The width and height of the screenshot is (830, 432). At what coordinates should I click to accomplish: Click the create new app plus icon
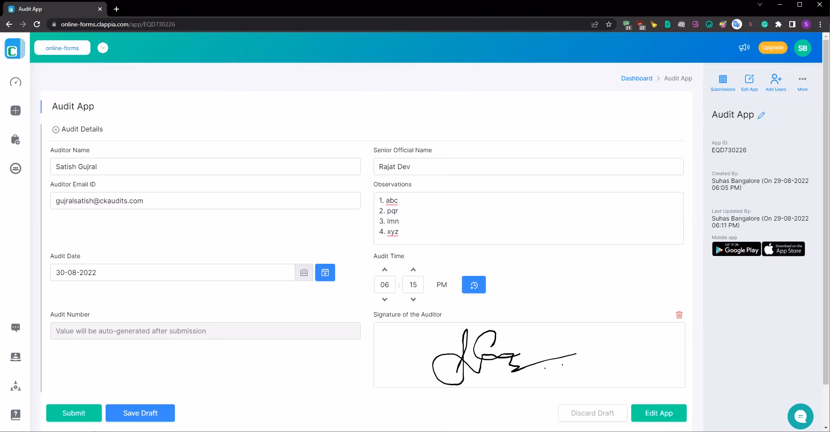pyautogui.click(x=16, y=111)
